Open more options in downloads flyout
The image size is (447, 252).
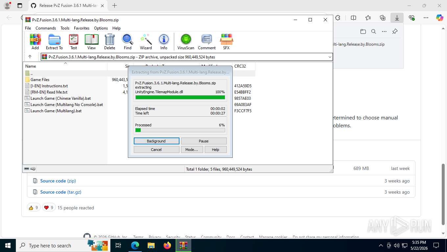pyautogui.click(x=384, y=31)
